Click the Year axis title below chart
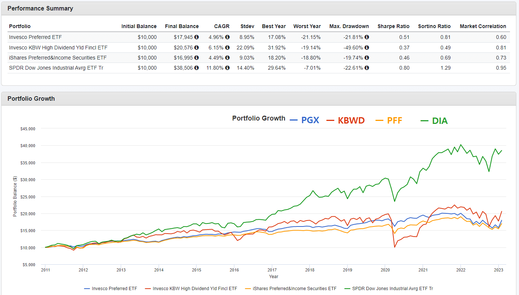 (273, 277)
